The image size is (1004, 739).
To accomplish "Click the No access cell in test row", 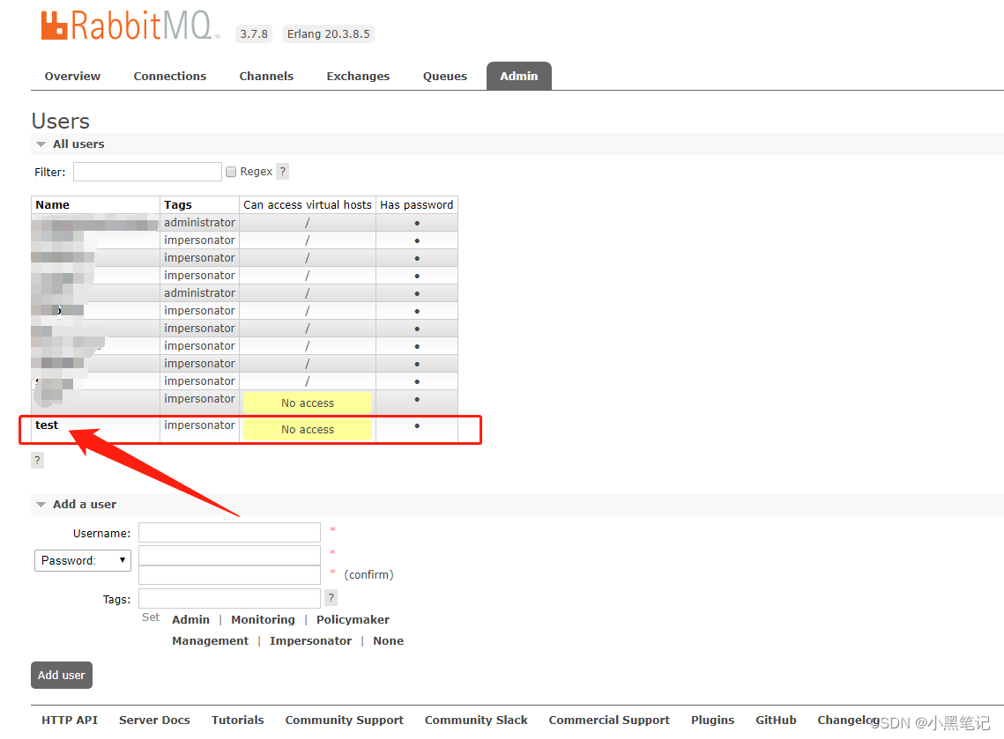I will click(308, 429).
